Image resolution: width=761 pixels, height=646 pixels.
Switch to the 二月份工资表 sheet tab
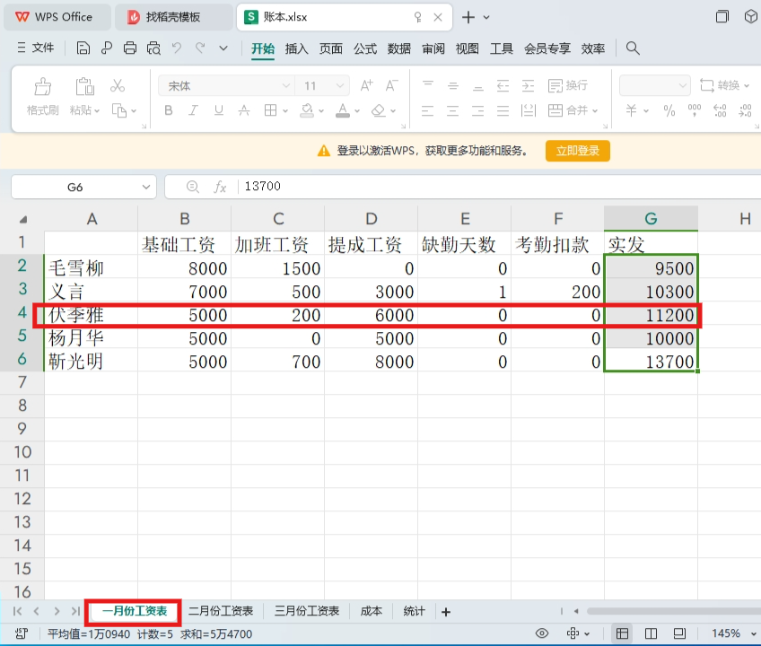(221, 611)
